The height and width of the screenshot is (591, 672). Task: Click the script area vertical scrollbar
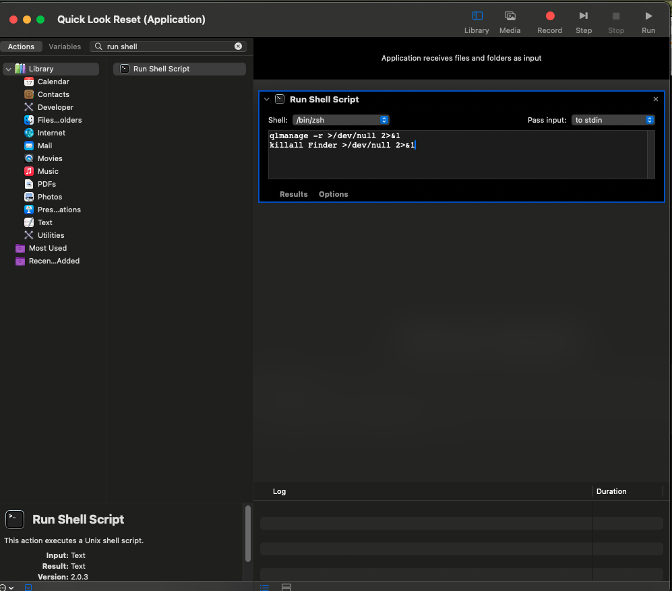[651, 155]
